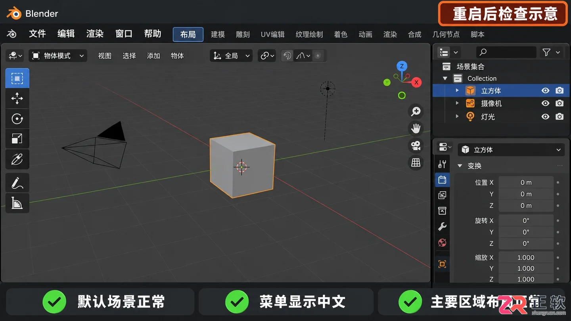The width and height of the screenshot is (571, 321).
Task: Open the pivot point dropdown
Action: pyautogui.click(x=267, y=56)
